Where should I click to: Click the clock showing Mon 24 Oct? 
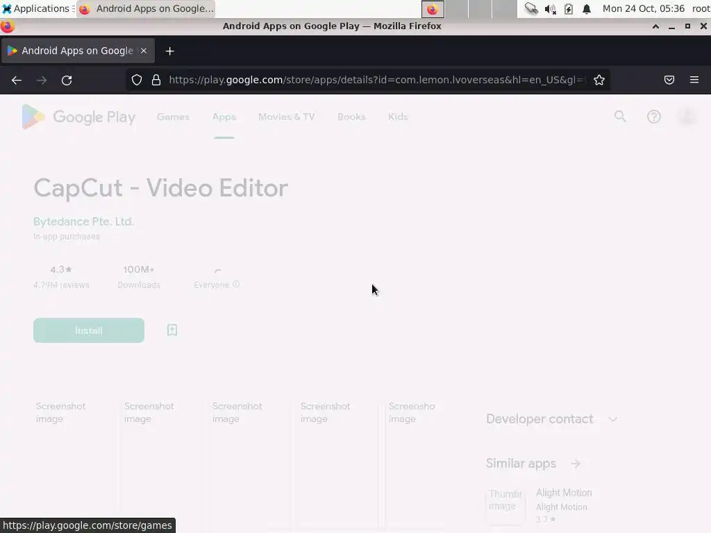(644, 8)
